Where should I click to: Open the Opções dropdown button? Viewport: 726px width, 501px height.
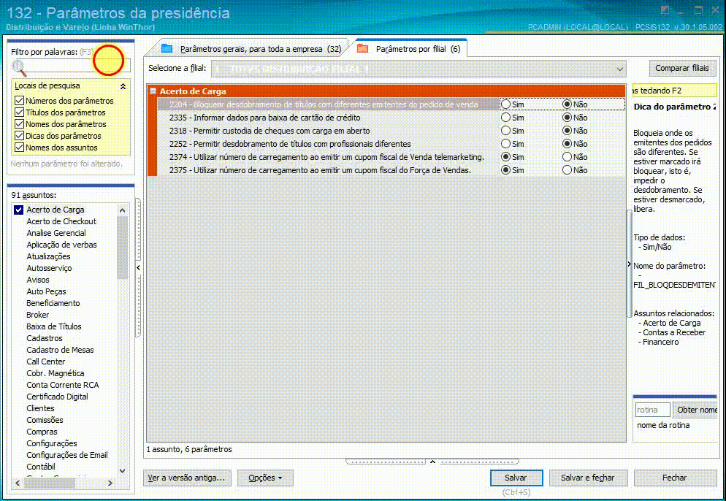[265, 478]
